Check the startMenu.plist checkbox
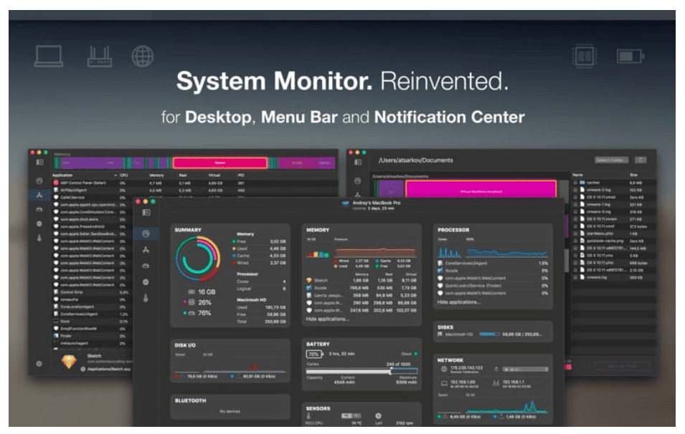Screen dimensions: 685x434 point(575,233)
